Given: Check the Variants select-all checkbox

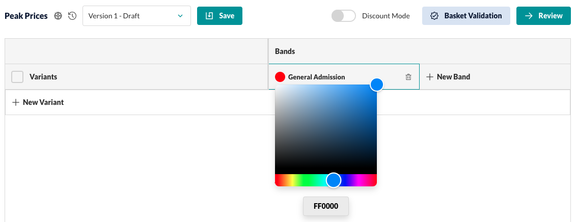Looking at the screenshot, I should pos(17,77).
